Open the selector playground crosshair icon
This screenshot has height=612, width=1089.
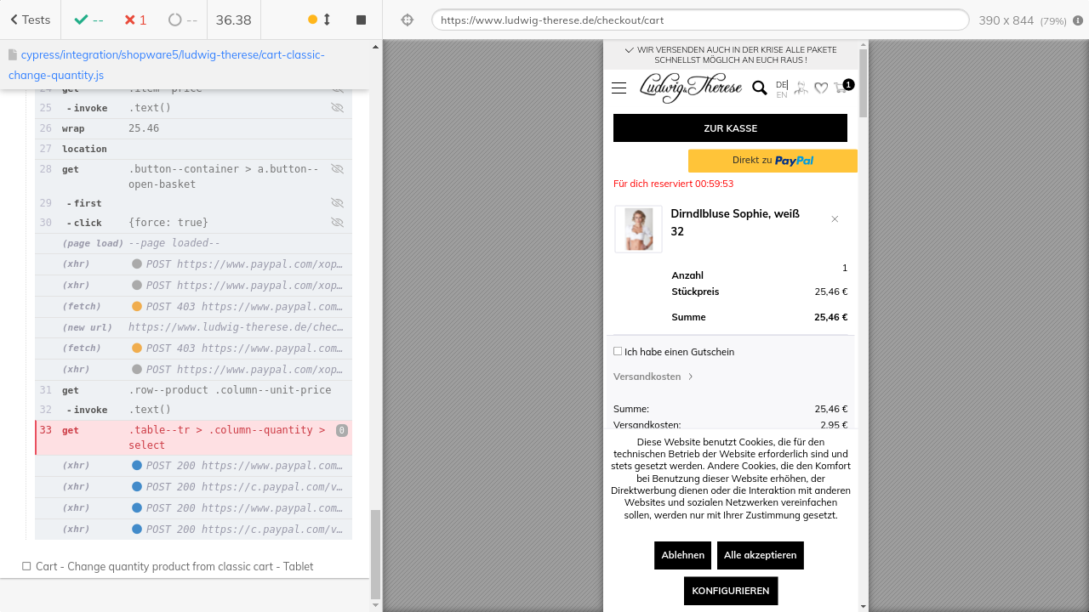click(408, 20)
